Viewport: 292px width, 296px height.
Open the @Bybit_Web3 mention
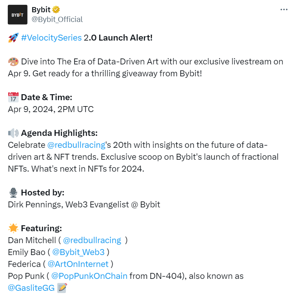click(78, 252)
